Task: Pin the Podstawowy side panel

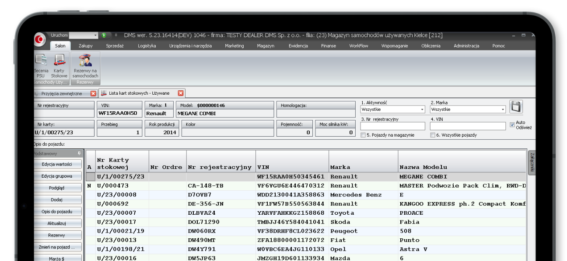Action: [79, 154]
